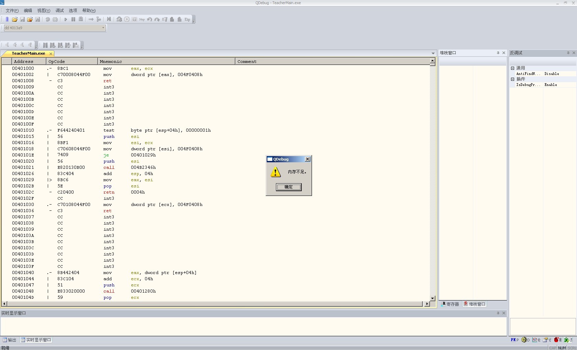Toggle pin on the 反调试 panel
Image resolution: width=577 pixels, height=350 pixels.
point(568,53)
